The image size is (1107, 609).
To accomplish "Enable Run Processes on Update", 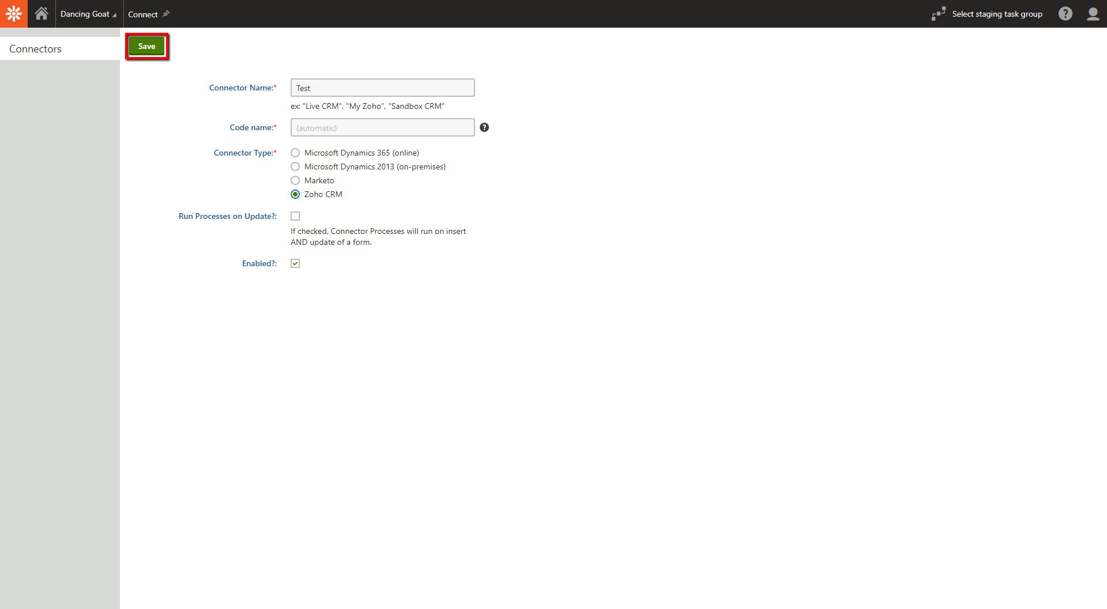I will click(295, 216).
